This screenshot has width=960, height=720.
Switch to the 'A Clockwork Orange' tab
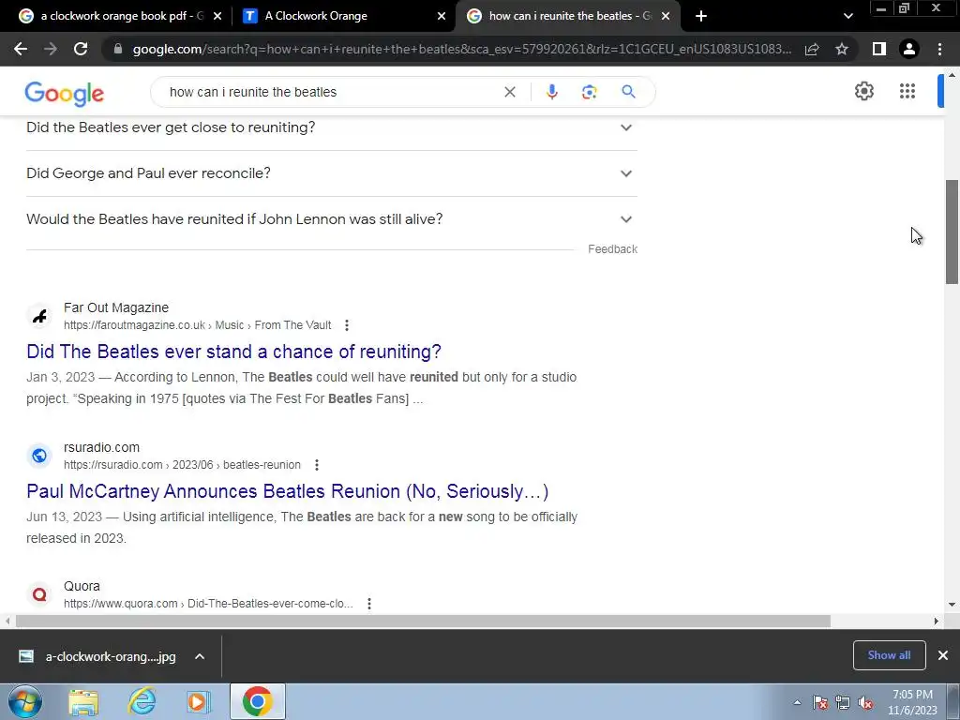pyautogui.click(x=343, y=16)
